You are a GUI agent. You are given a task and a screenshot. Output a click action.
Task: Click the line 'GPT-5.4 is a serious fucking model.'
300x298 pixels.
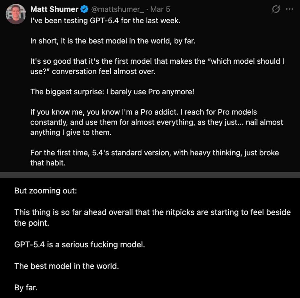click(80, 244)
